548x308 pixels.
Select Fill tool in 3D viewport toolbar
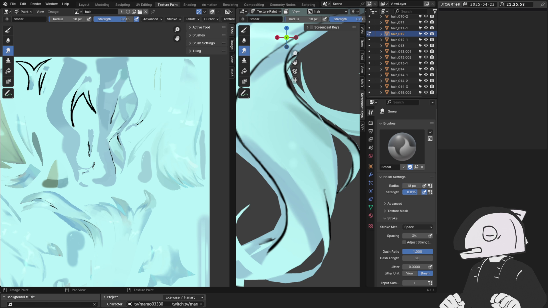coord(244,71)
